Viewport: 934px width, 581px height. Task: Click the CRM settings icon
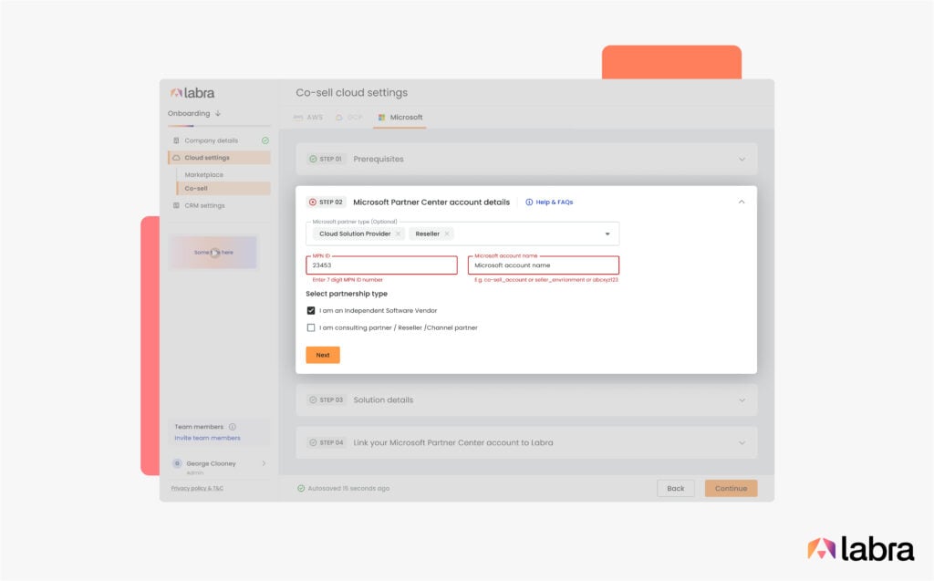176,205
